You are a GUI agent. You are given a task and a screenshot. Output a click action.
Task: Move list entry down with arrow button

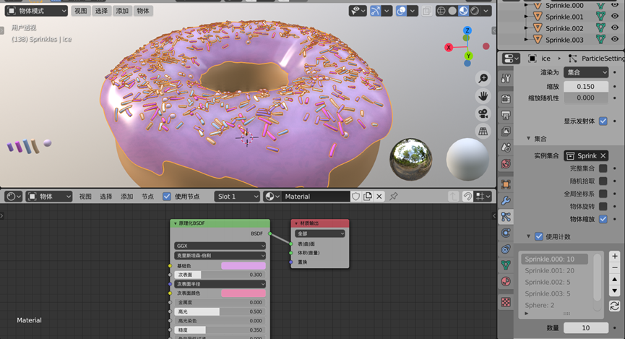615,291
